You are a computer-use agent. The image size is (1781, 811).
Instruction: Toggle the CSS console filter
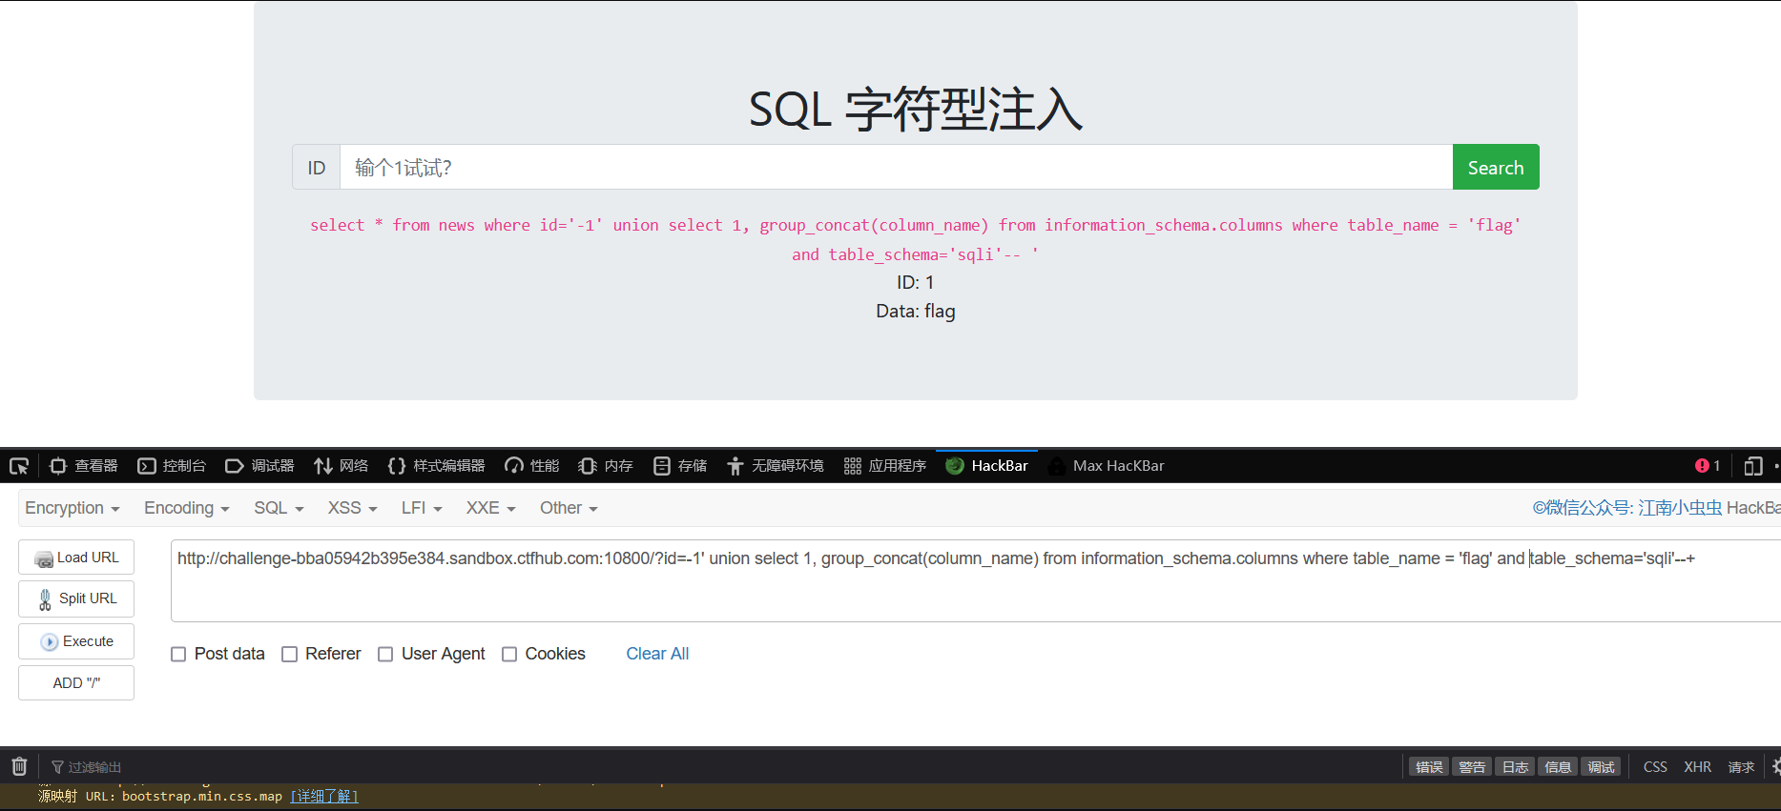[x=1655, y=767]
